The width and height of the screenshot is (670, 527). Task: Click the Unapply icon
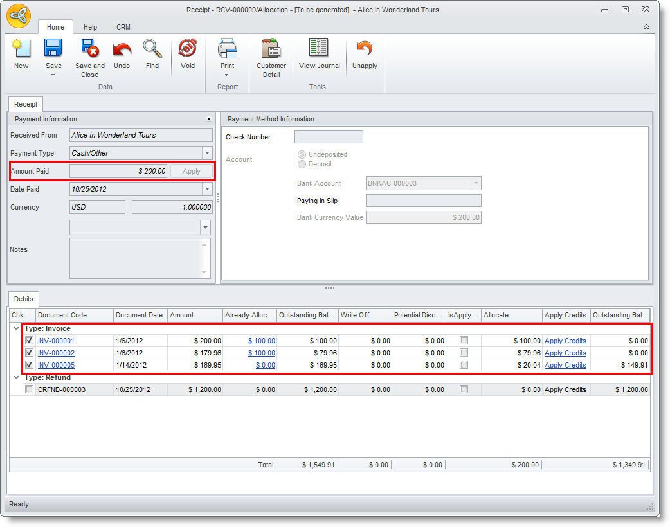[x=365, y=49]
